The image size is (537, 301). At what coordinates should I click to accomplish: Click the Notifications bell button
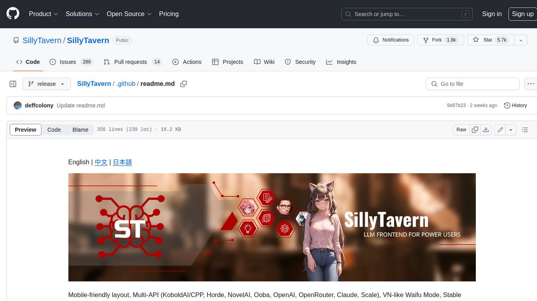coord(391,40)
